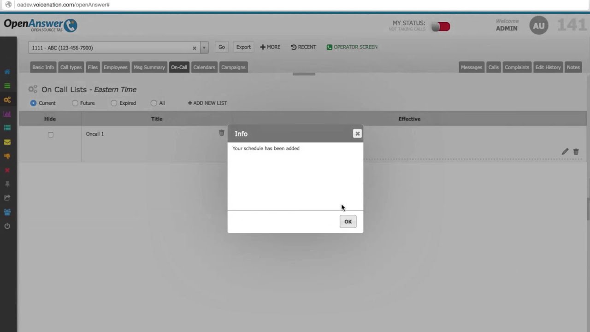This screenshot has height=332, width=590.
Task: Click the trash icon beside the pencil
Action: coord(576,151)
